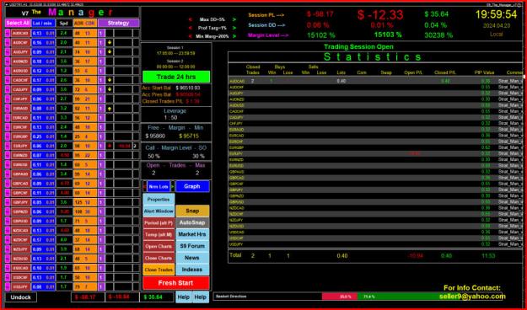Image resolution: width=527 pixels, height=310 pixels.
Task: Open the Alert Window
Action: tap(159, 211)
